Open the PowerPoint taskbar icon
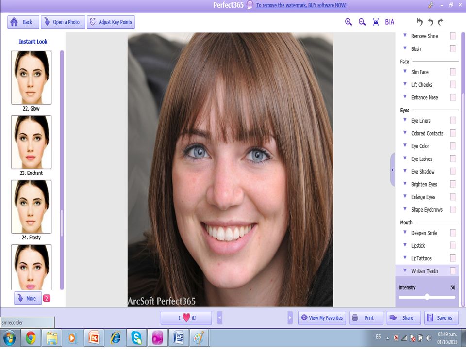Screen dimensions: 466x349 click(94, 338)
